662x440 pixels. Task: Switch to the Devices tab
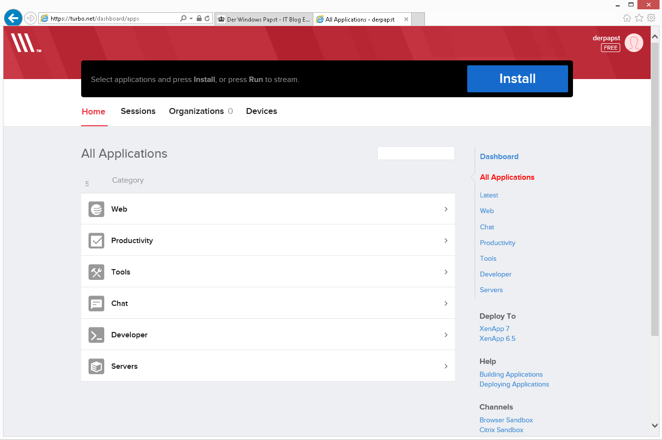(262, 111)
